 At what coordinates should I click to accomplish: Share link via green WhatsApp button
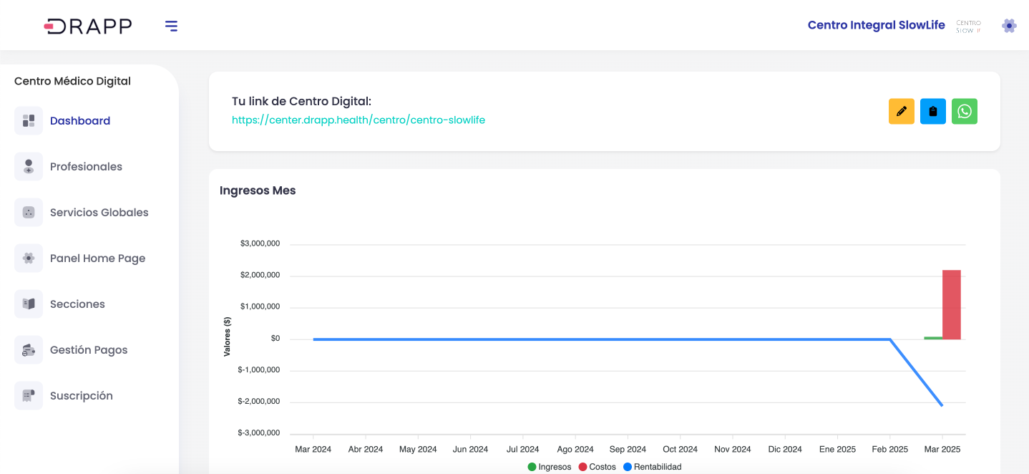(x=964, y=111)
